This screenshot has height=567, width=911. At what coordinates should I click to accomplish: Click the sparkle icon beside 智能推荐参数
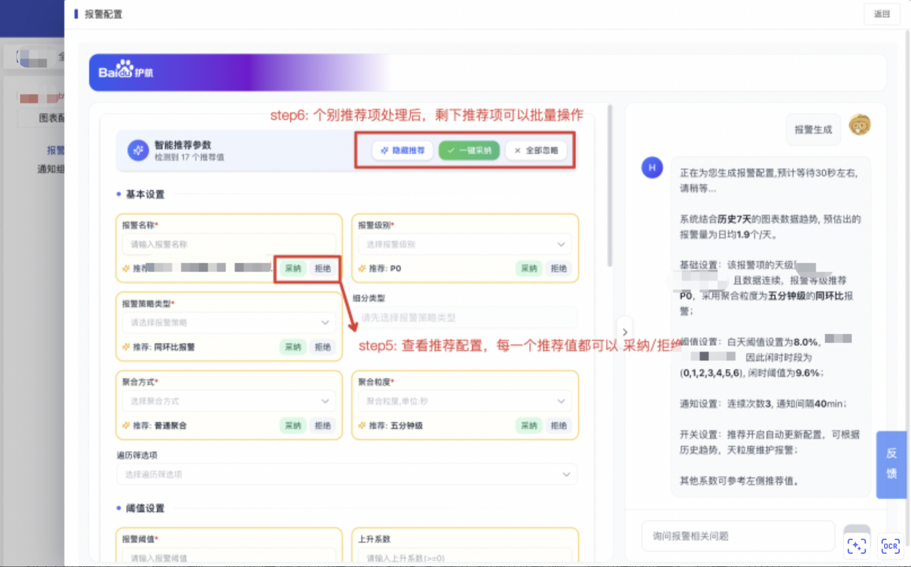click(137, 150)
